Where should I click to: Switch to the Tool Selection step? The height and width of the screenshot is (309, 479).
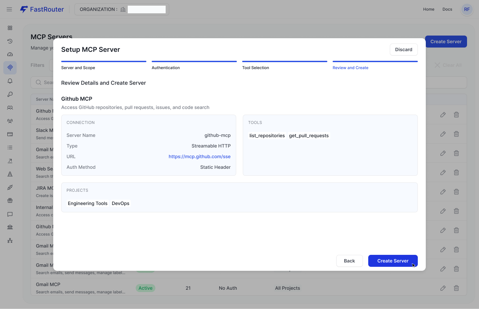coord(255,67)
